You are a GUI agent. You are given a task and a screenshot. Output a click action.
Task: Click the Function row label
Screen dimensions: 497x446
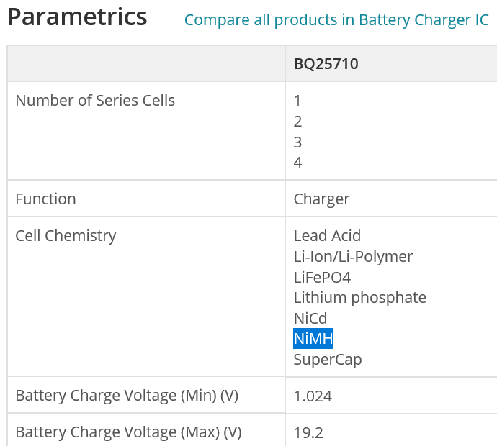tap(45, 199)
